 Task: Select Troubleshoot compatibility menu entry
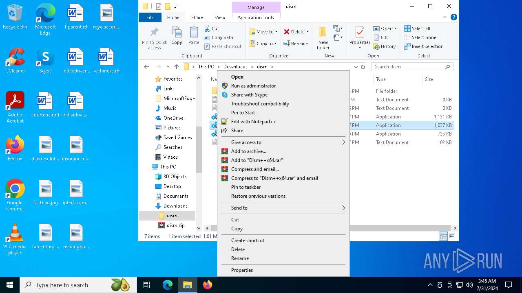pos(283,104)
